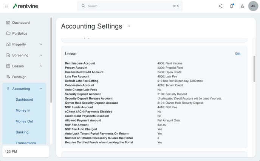Expand the Screening sidebar section
The height and width of the screenshot is (161, 260).
(x=41, y=55)
